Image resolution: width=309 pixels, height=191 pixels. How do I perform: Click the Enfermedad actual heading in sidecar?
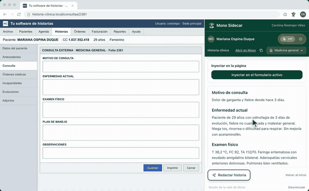[x=230, y=110]
